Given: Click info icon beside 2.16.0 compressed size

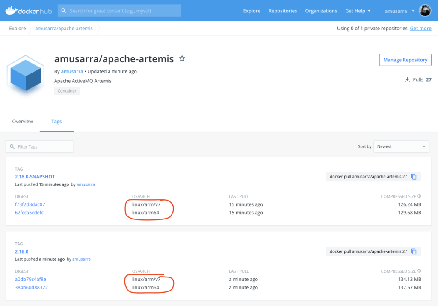Looking at the screenshot, I should (x=419, y=271).
